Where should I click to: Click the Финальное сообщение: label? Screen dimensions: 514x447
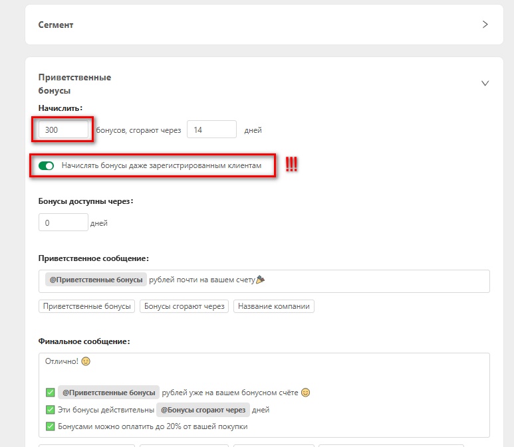pos(84,341)
